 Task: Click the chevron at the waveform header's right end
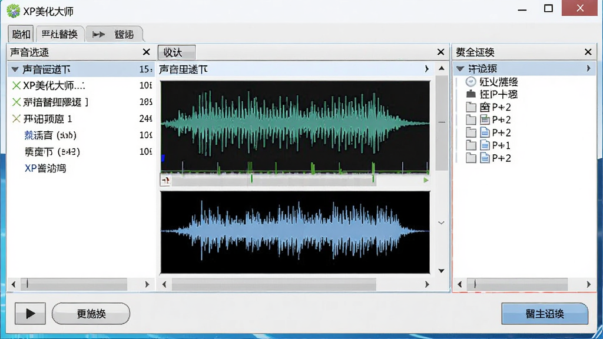pos(426,69)
